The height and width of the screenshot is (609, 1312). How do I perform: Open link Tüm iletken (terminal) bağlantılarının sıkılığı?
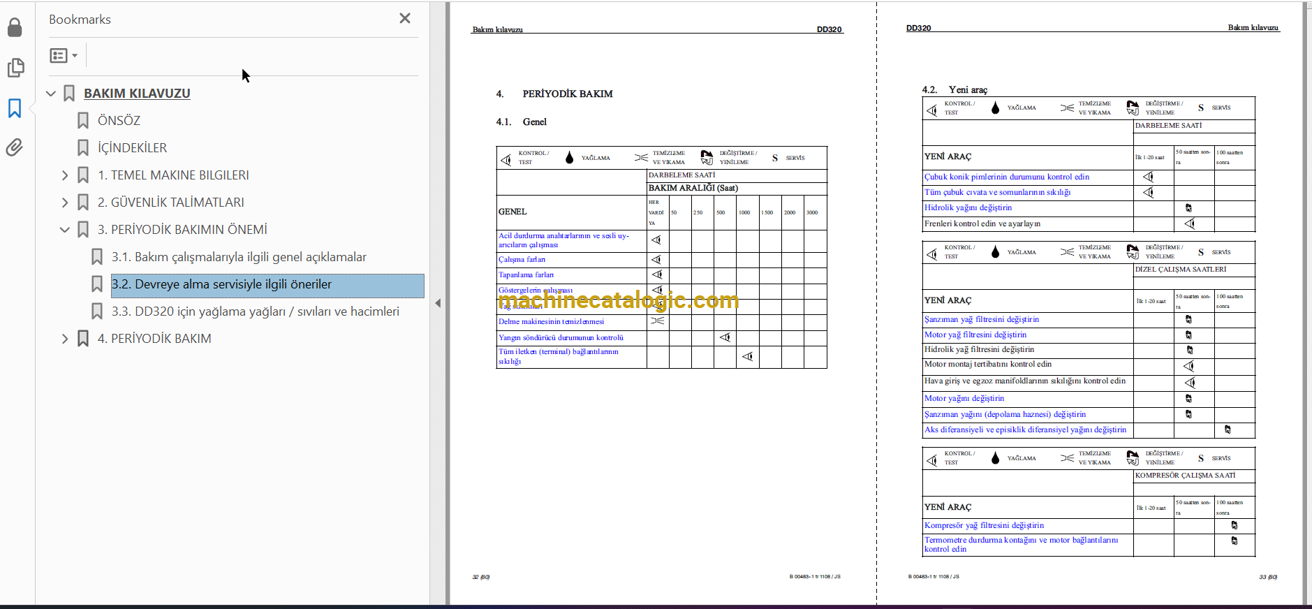[558, 357]
